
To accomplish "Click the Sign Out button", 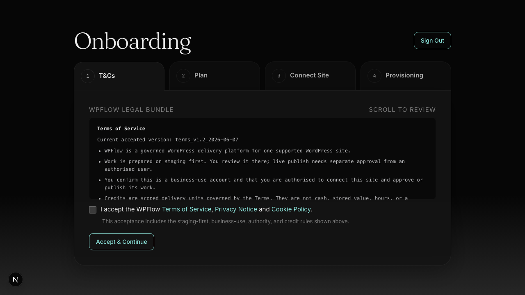I will [x=432, y=41].
